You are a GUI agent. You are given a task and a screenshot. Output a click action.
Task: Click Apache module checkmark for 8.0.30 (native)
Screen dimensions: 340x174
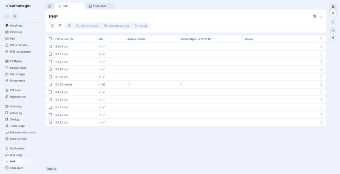tap(129, 84)
